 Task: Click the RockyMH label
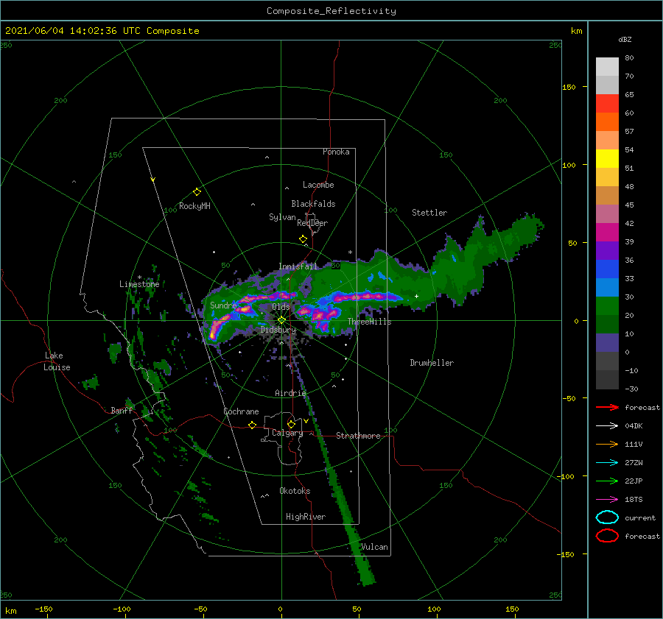point(194,206)
